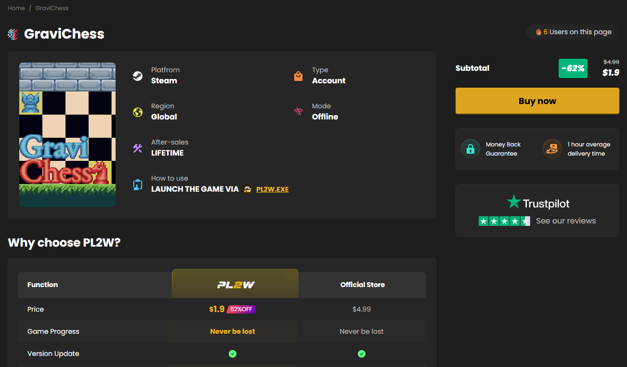Select the Official Store column header
The height and width of the screenshot is (367, 627).
click(x=363, y=285)
